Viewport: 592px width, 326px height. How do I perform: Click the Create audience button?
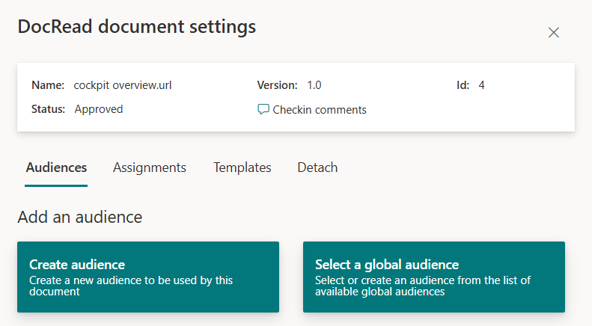148,277
